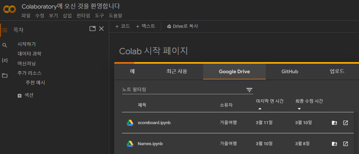359x154 pixels.
Task: Jump to 머신러닝 section
Action: [27, 63]
